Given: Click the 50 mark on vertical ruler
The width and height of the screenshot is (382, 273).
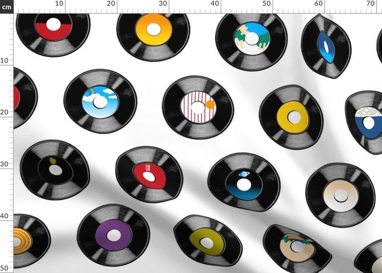Looking at the screenshot, I should 4,268.
